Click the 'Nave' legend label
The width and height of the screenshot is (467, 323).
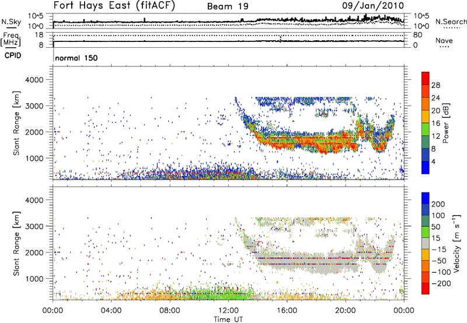coord(444,40)
